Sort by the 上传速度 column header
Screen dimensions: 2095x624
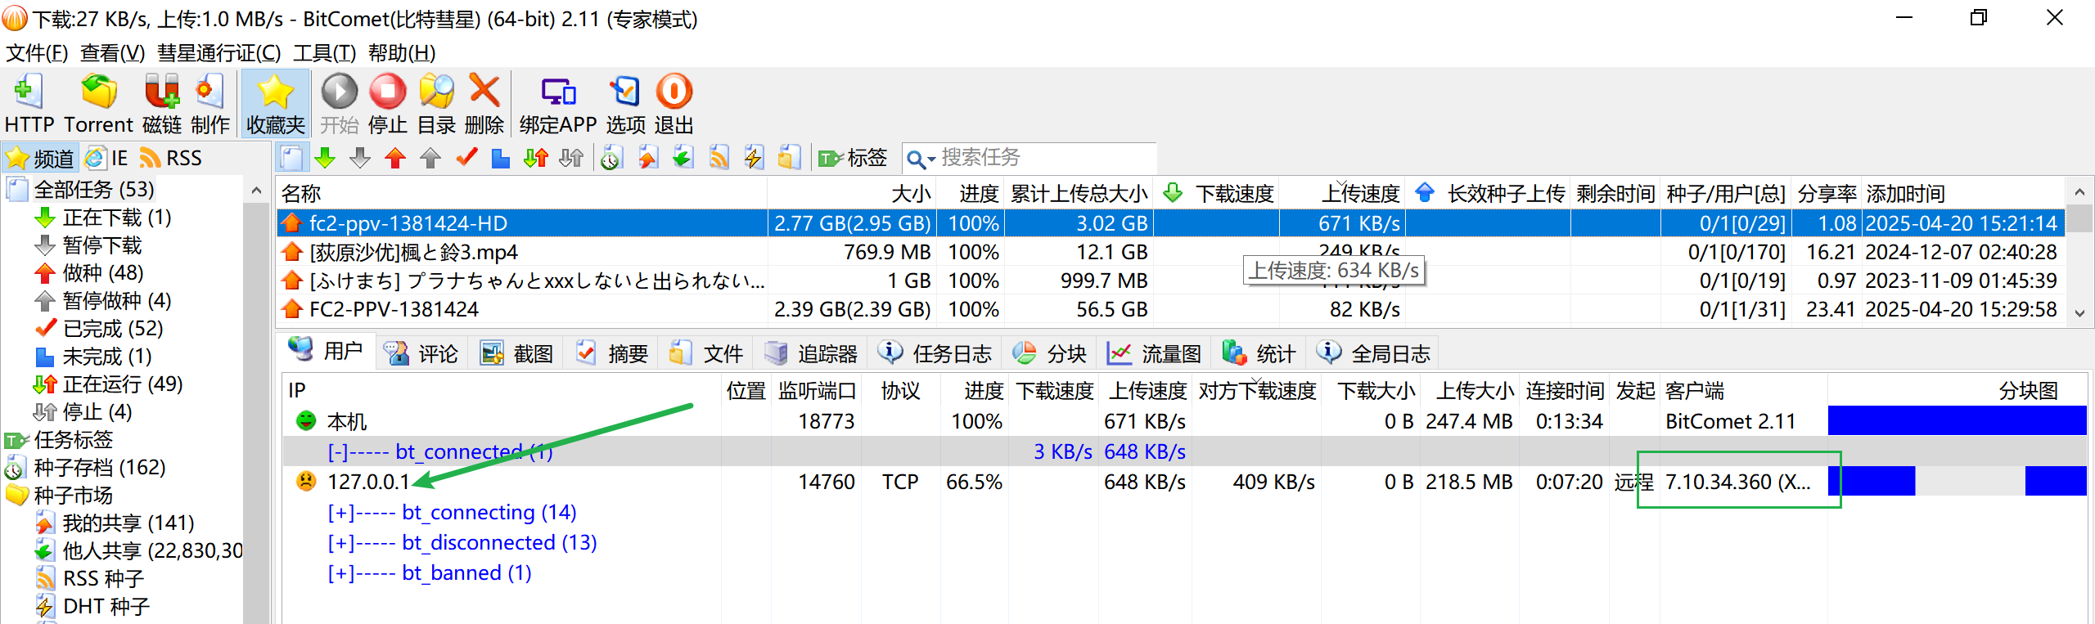[x=1359, y=194]
